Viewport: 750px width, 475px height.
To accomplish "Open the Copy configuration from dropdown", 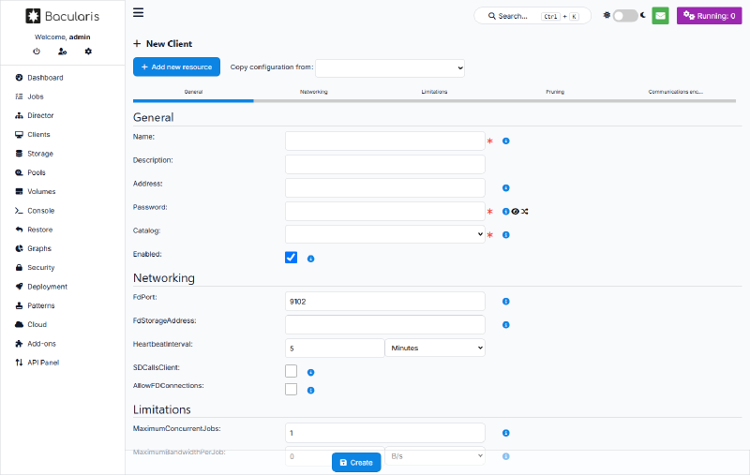I will (x=390, y=67).
